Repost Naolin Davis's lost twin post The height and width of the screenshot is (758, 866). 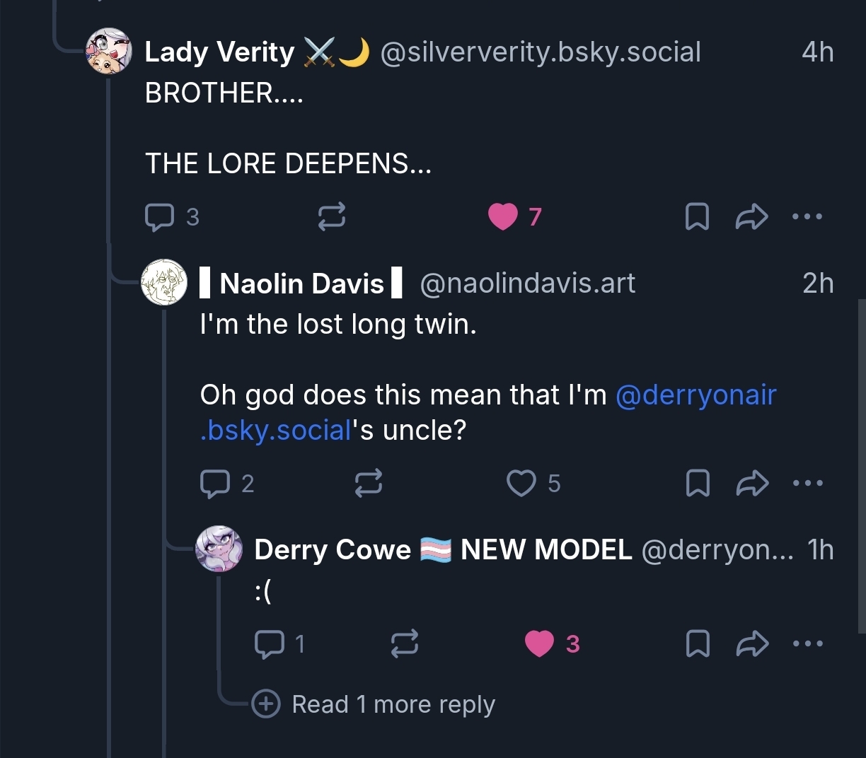[x=368, y=484]
